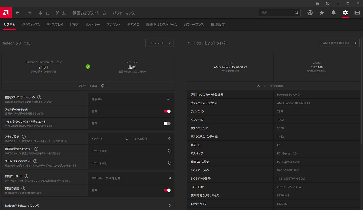Select BIOS part number 113-V502TWIN-3OC
The width and height of the screenshot is (363, 210).
pyautogui.click(x=291, y=179)
